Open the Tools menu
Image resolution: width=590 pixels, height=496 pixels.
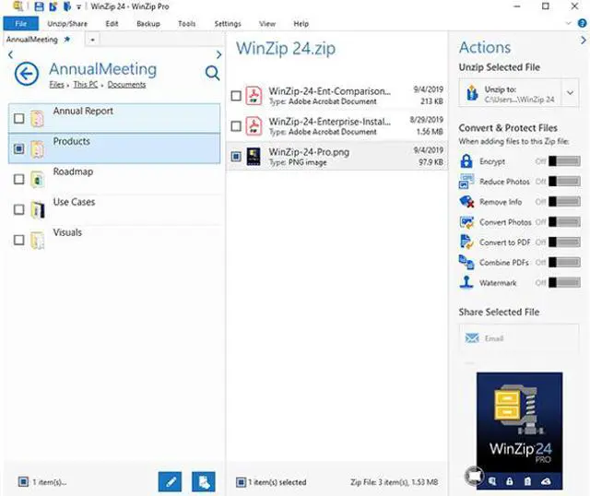click(186, 24)
